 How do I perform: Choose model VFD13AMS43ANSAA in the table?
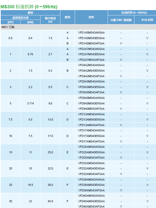click(x=91, y=114)
